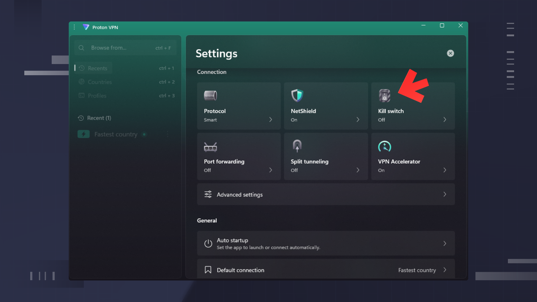Viewport: 537px width, 302px height.
Task: Click the Settings heading
Action: point(217,54)
